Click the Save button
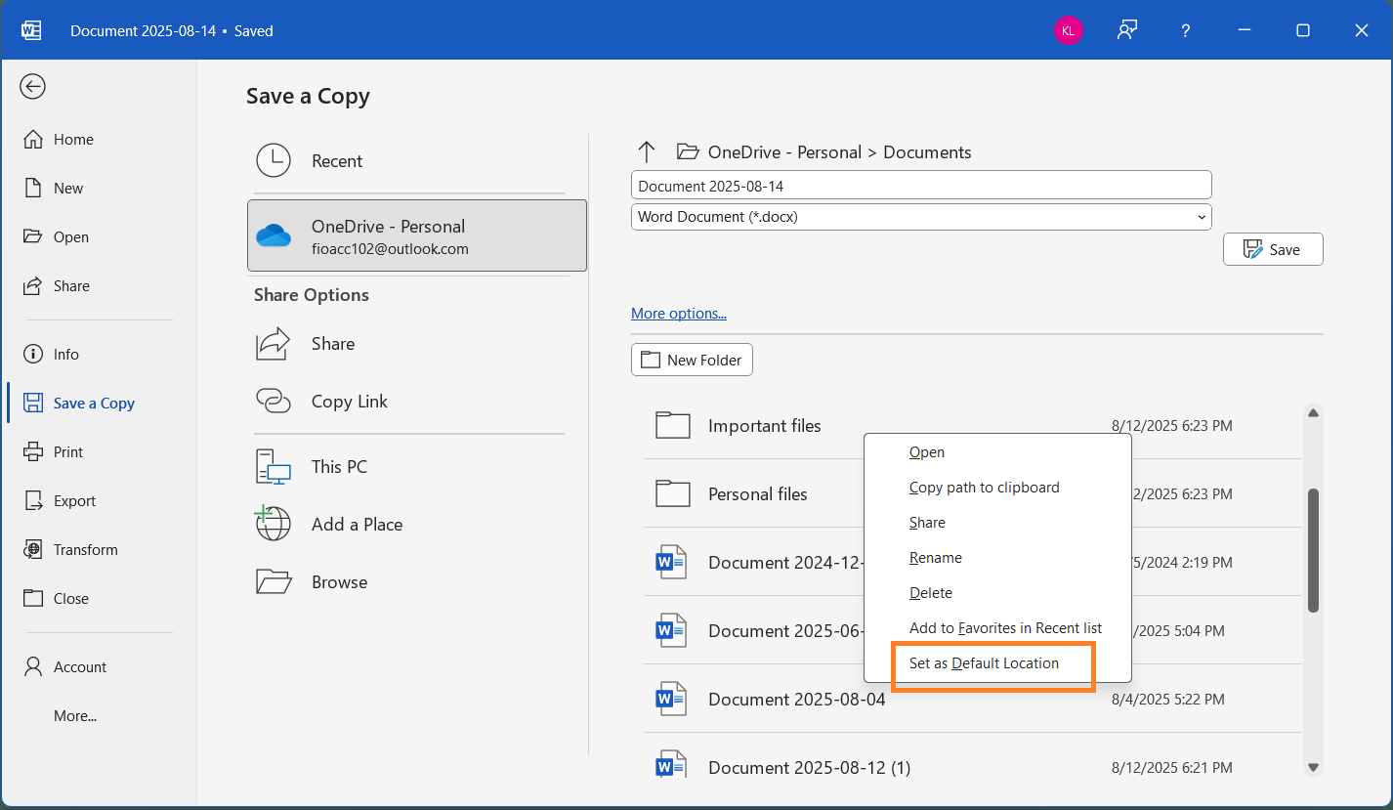Viewport: 1393px width, 810px height. pos(1273,249)
